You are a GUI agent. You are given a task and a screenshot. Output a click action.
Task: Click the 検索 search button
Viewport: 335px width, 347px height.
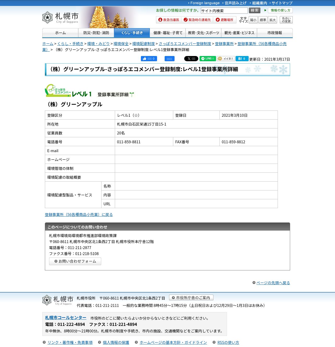click(x=255, y=10)
